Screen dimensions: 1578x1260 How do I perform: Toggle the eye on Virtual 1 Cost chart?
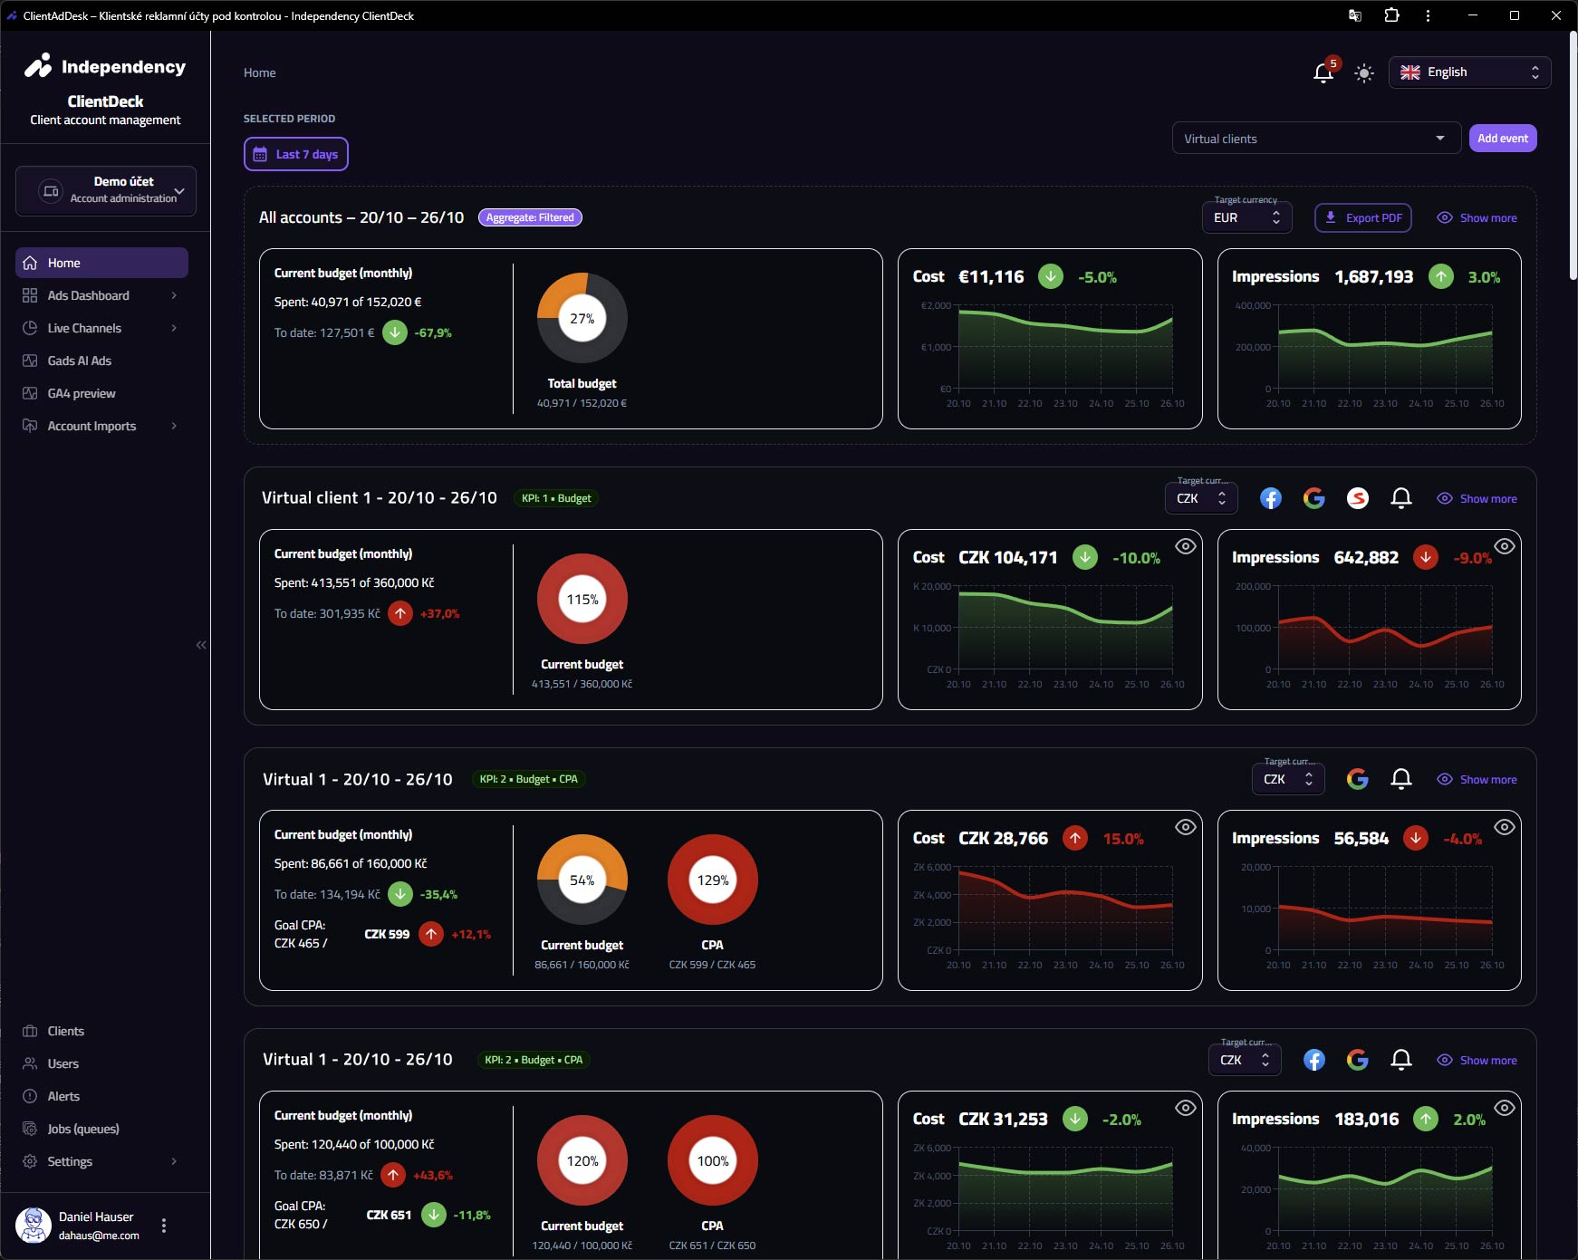[x=1186, y=826]
